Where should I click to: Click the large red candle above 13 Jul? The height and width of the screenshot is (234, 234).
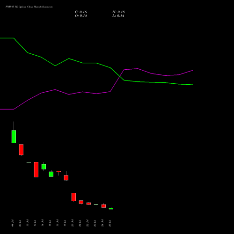(x=36, y=169)
